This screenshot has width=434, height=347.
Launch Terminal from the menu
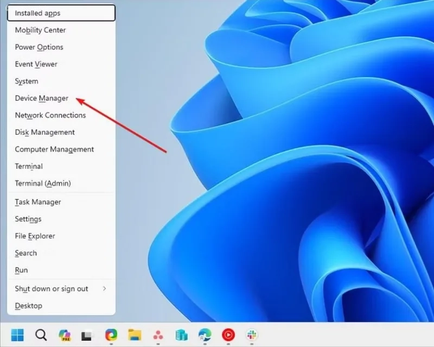[x=61, y=166]
